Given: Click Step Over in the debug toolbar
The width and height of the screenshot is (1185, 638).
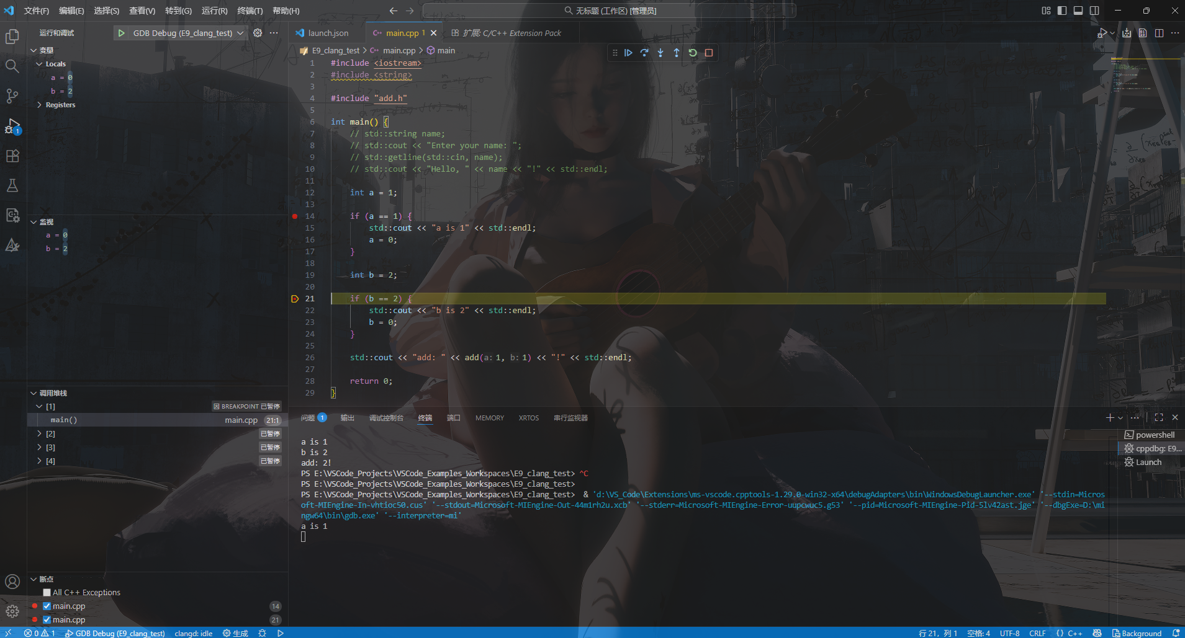Looking at the screenshot, I should [644, 53].
